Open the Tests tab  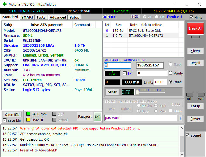tap(41, 17)
